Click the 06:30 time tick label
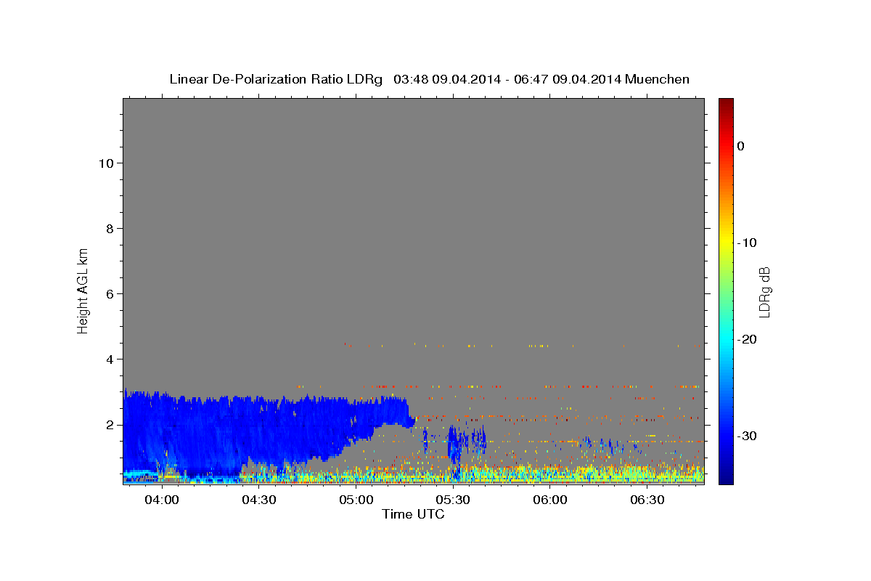Image resolution: width=871 pixels, height=581 pixels. pos(647,500)
